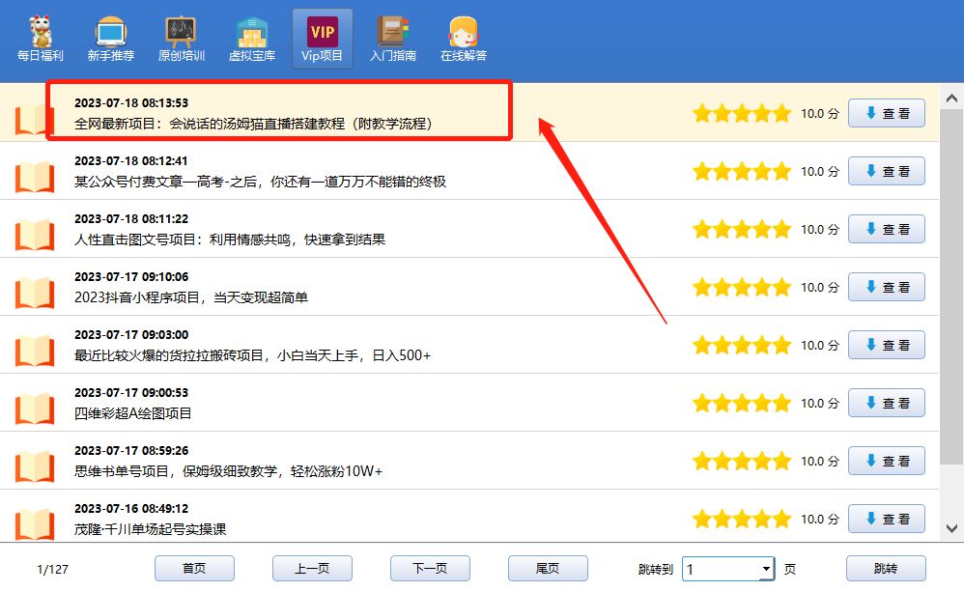964x592 pixels.
Task: Click 查看 for 汤姆猫直播搭建教程
Action: [887, 113]
